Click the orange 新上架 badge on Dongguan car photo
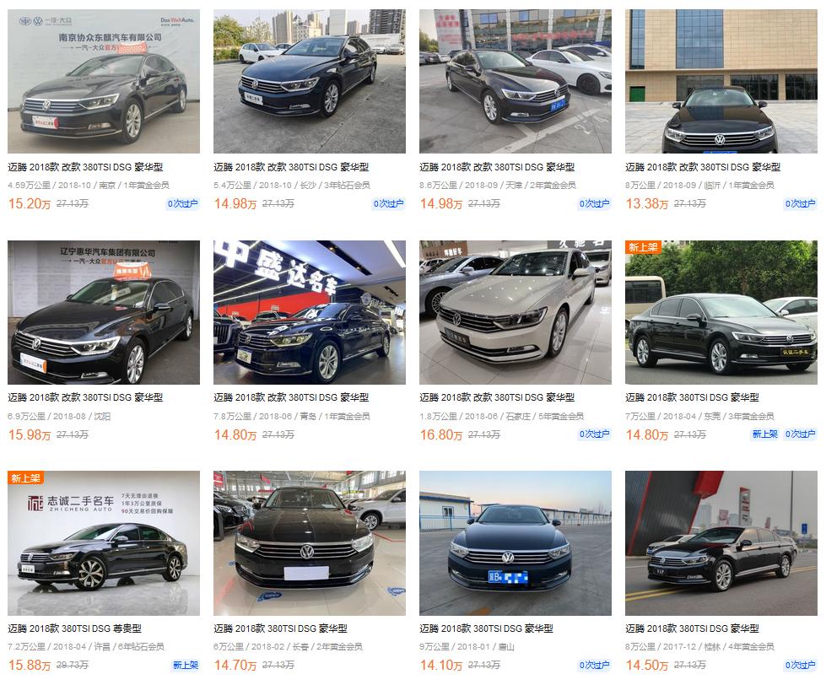This screenshot has height=685, width=826. pos(643,247)
